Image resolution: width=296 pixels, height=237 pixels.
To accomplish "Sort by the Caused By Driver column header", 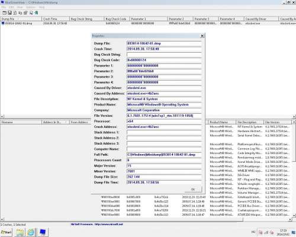I will click(261, 19).
